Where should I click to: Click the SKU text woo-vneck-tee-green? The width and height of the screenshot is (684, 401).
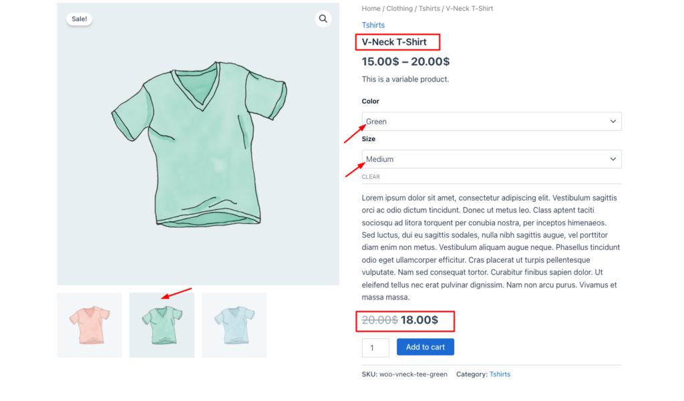click(413, 374)
